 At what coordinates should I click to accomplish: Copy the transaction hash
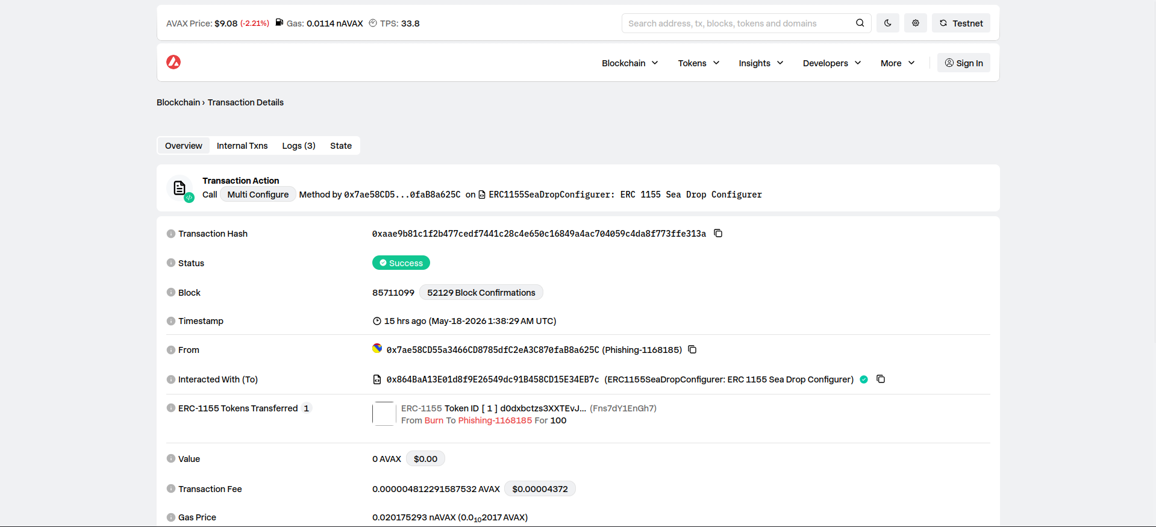pyautogui.click(x=718, y=233)
